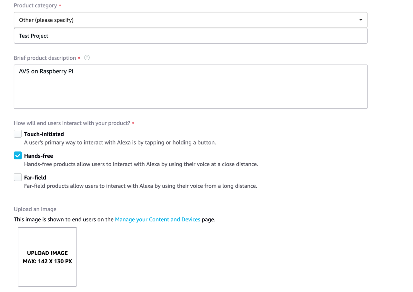Image resolution: width=413 pixels, height=292 pixels.
Task: Click the caret arrow in the category selector
Action: pos(361,20)
